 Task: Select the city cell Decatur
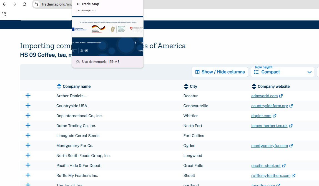click(x=190, y=96)
